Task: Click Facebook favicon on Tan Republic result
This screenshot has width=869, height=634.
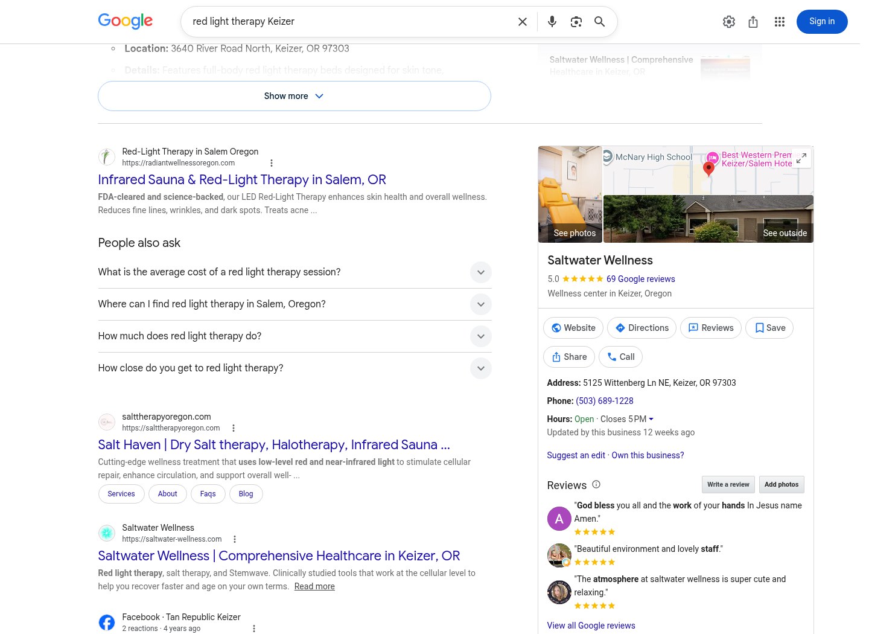Action: pyautogui.click(x=107, y=623)
